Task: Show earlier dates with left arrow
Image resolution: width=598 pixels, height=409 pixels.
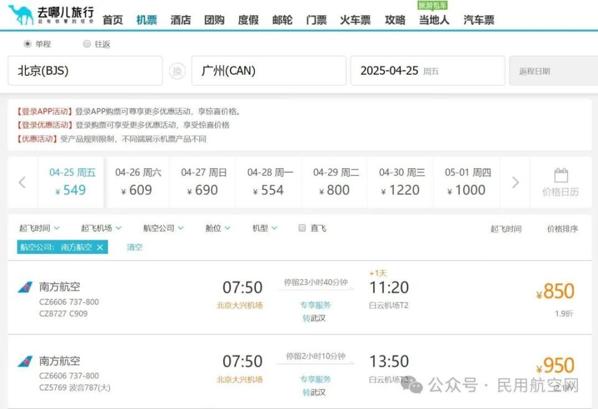Action: click(22, 182)
